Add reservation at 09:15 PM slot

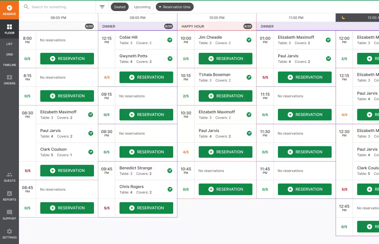pos(146,115)
